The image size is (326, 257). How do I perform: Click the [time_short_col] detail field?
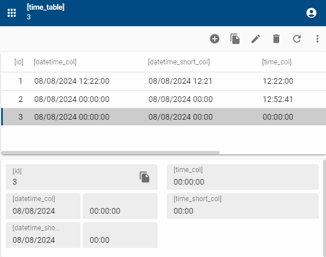coord(243,206)
